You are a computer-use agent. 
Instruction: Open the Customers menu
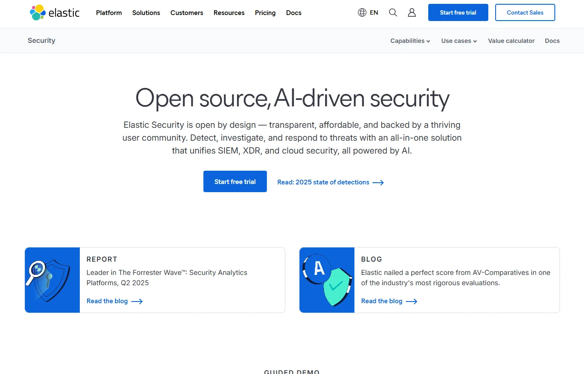[x=187, y=13]
